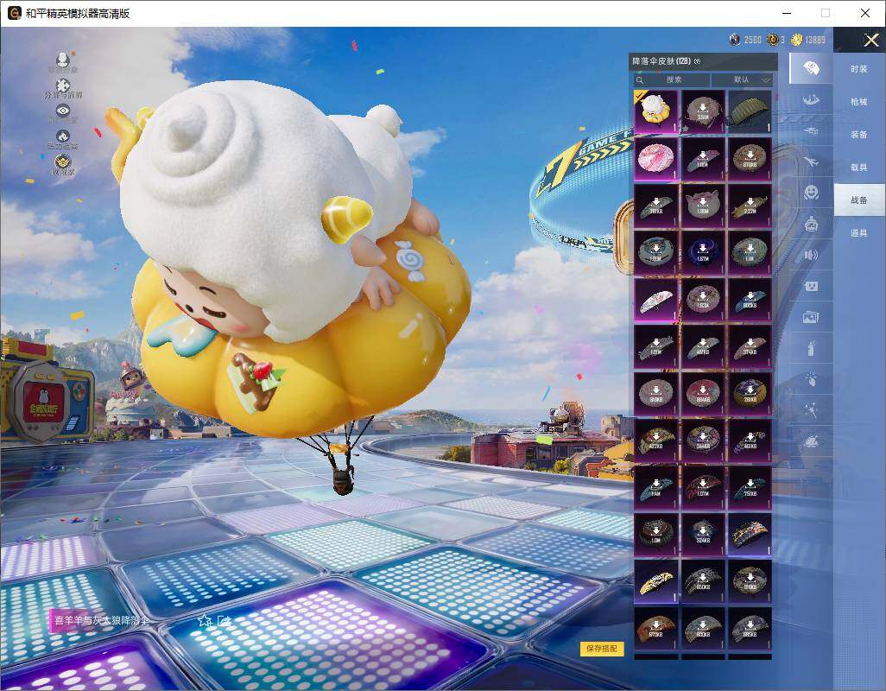
Task: Select the parachute skin category icon
Action: pyautogui.click(x=811, y=68)
